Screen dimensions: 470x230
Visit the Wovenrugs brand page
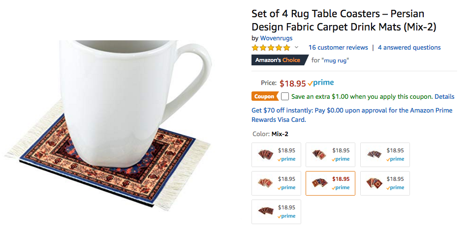(x=276, y=38)
